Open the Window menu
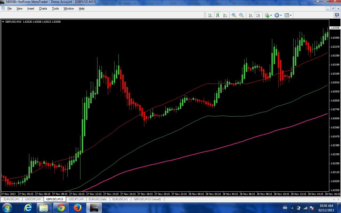The width and height of the screenshot is (341, 213). 69,9
